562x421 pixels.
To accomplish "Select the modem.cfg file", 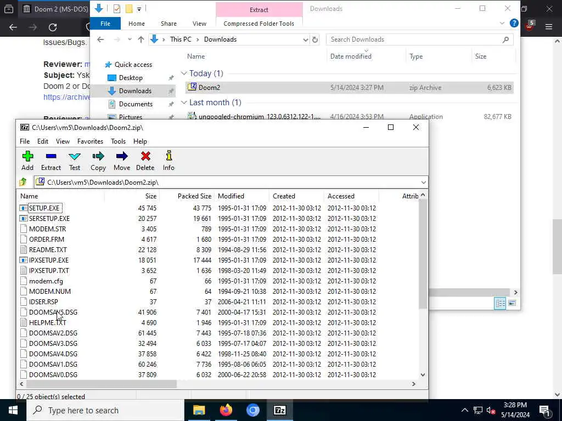I will point(46,281).
